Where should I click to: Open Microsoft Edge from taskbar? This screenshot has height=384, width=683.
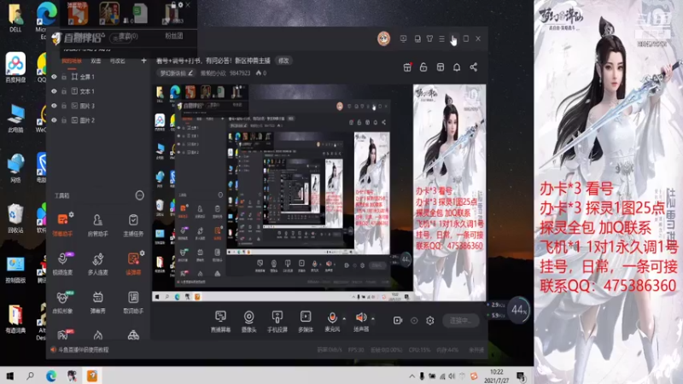tap(51, 375)
